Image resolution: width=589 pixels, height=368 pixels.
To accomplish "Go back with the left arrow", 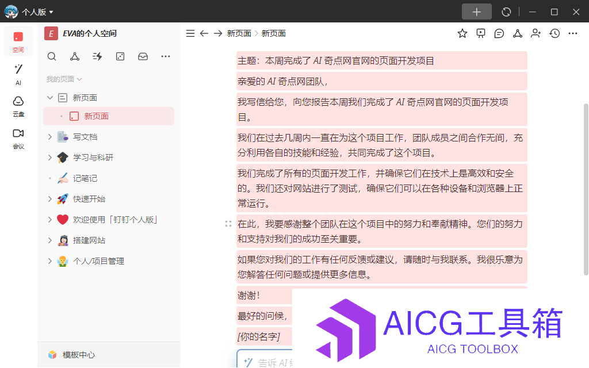I will tap(204, 33).
